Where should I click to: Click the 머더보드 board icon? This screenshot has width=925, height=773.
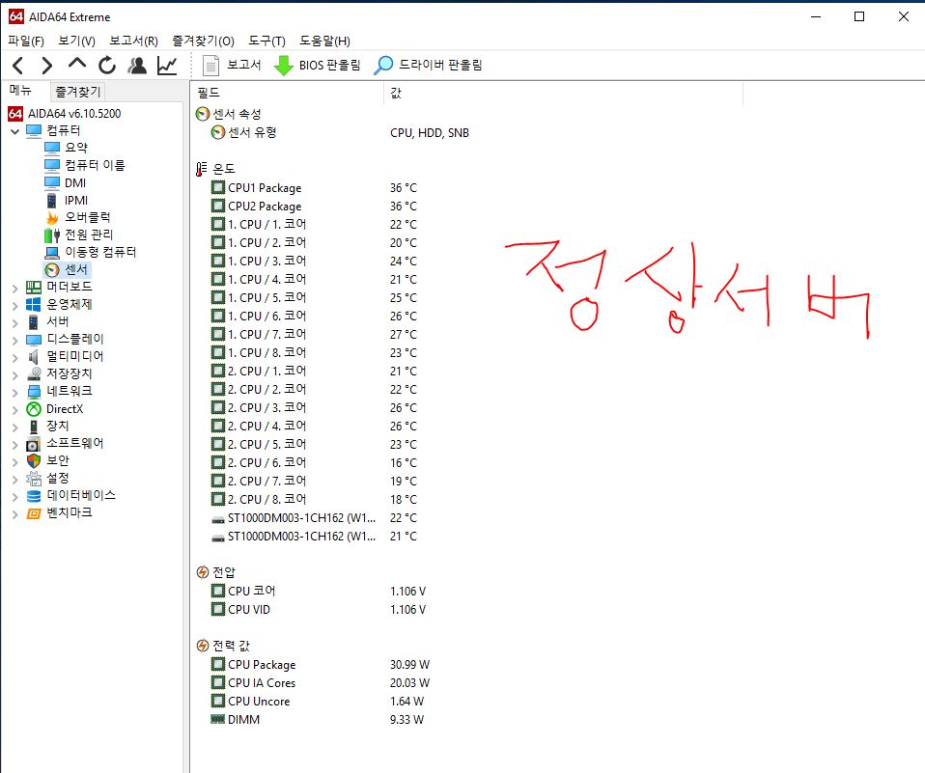(x=34, y=288)
